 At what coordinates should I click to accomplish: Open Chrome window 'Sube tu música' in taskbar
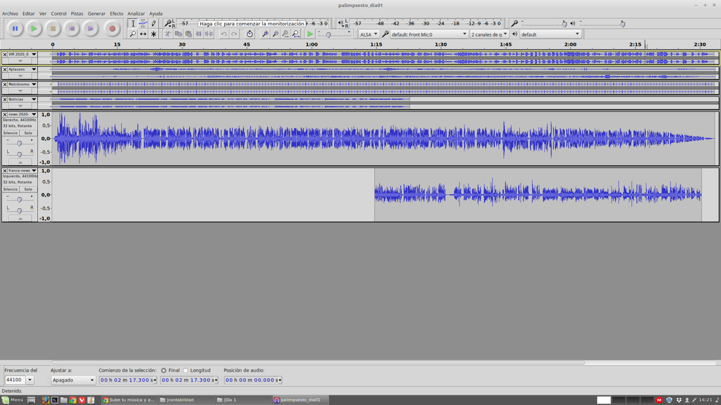(x=129, y=400)
